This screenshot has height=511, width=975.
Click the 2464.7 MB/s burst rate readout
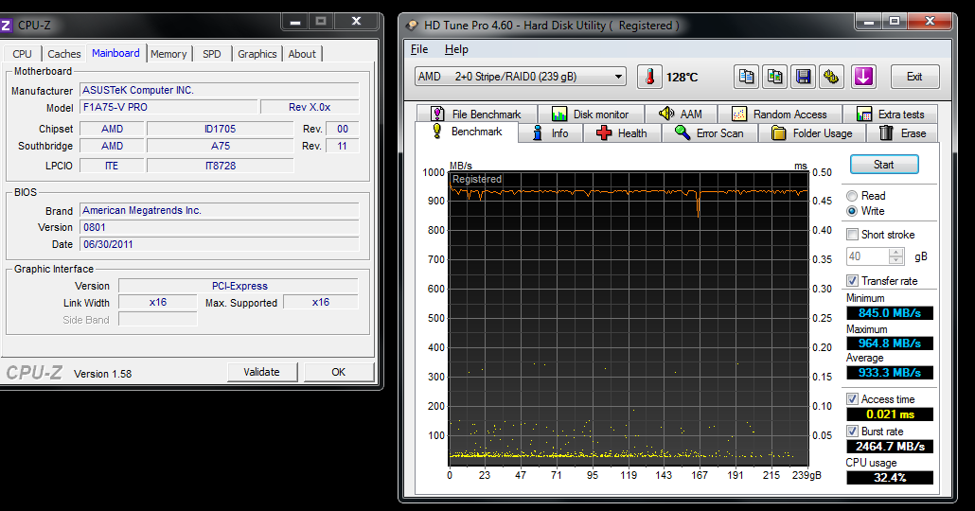889,447
